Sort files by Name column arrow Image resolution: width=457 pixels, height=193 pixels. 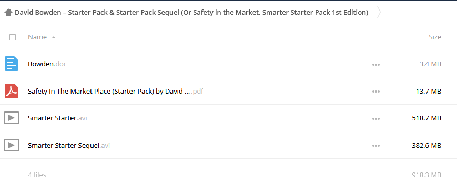54,38
